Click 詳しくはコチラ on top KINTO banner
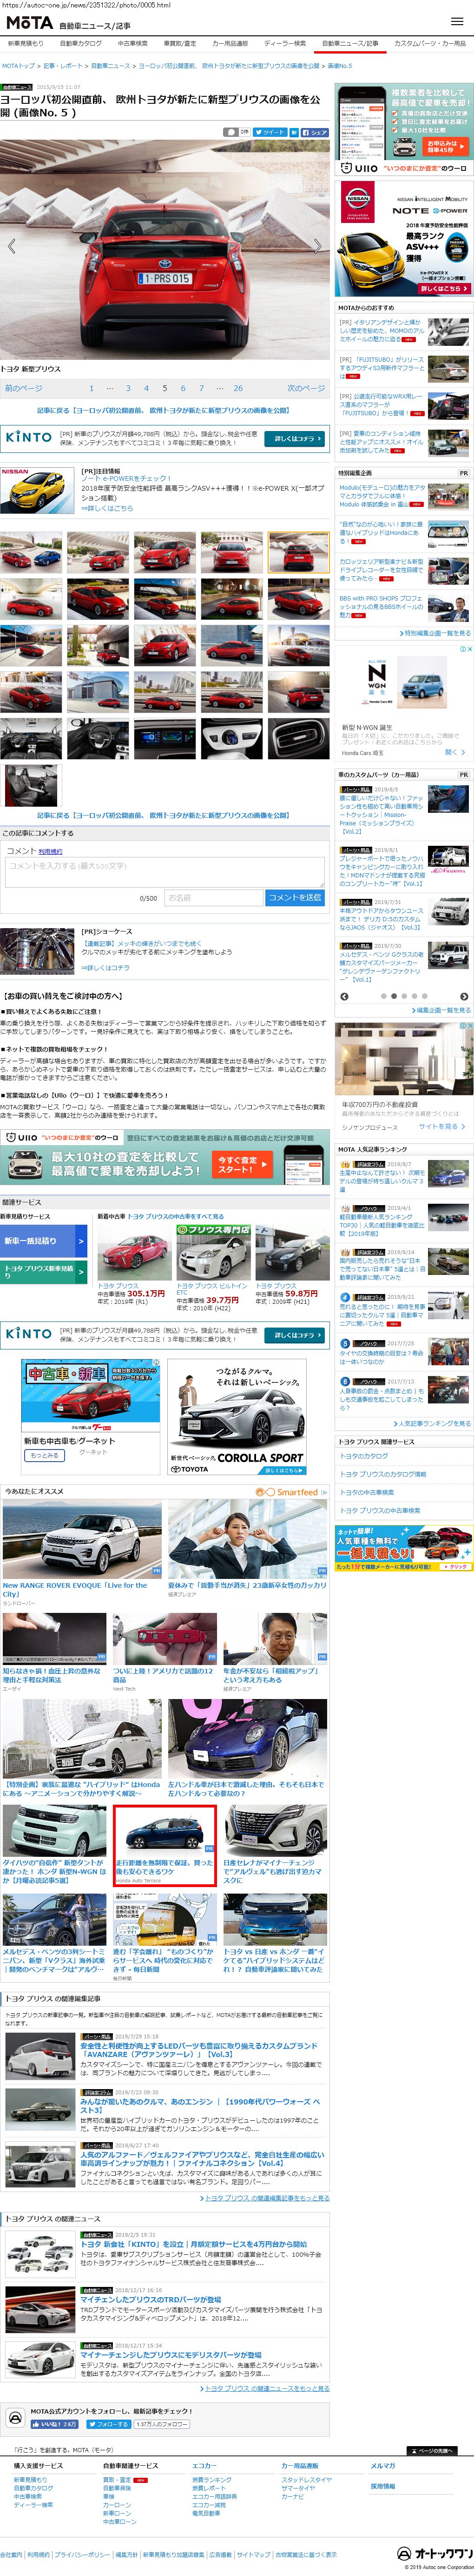Viewport: 474px width, 2576px height. [x=294, y=438]
